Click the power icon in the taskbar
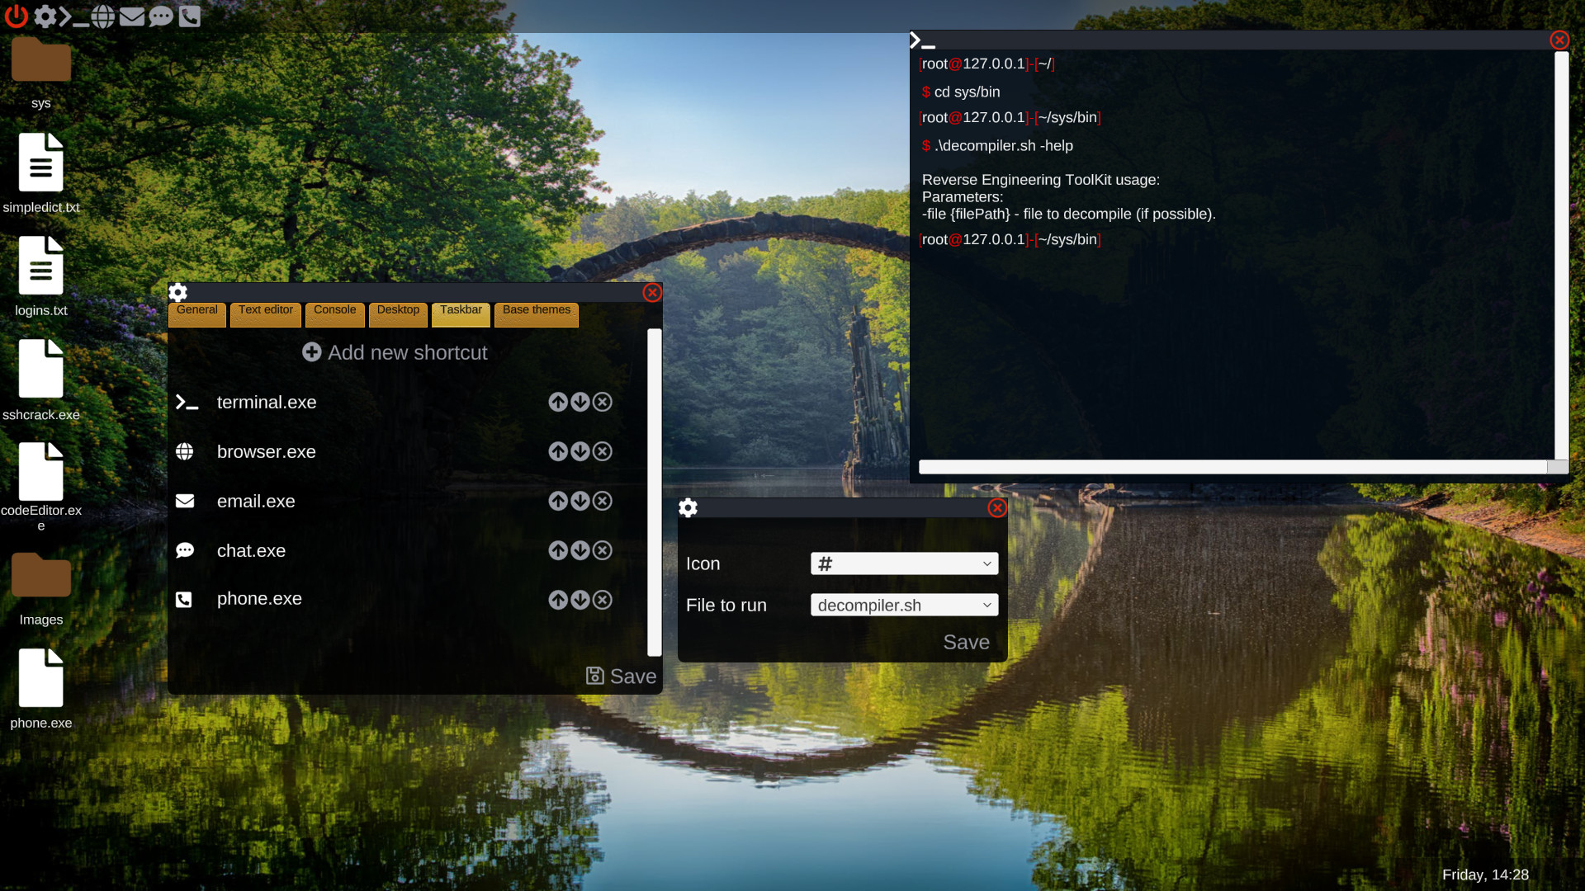Screen dimensions: 1585x891 pyautogui.click(x=17, y=16)
